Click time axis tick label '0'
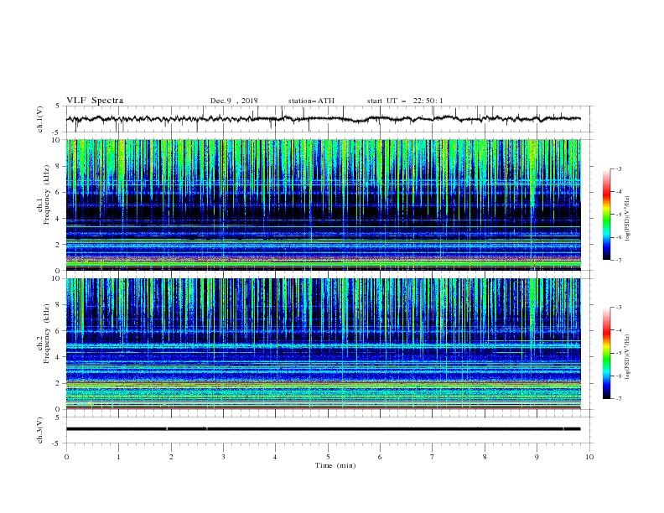Image resolution: width=664 pixels, height=513 pixels. pos(66,457)
